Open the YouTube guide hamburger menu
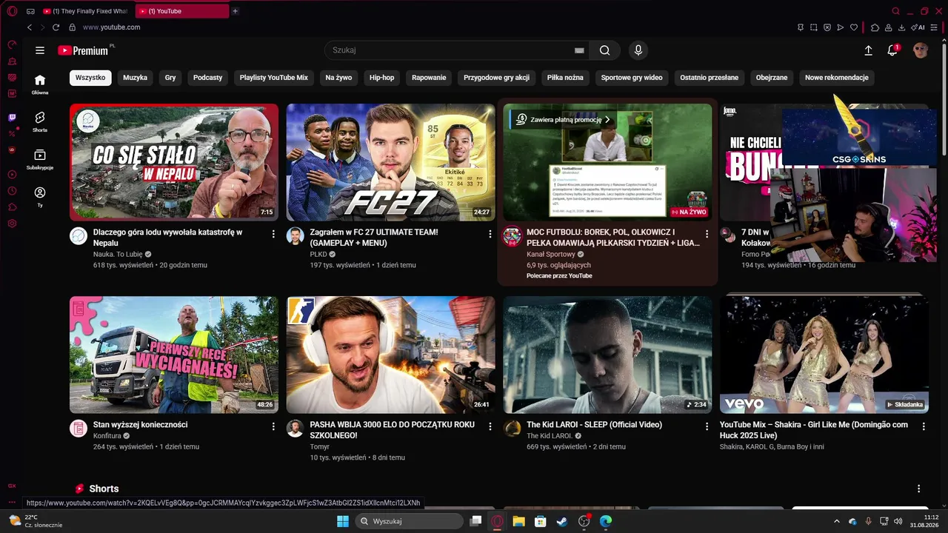This screenshot has width=948, height=533. (x=40, y=50)
